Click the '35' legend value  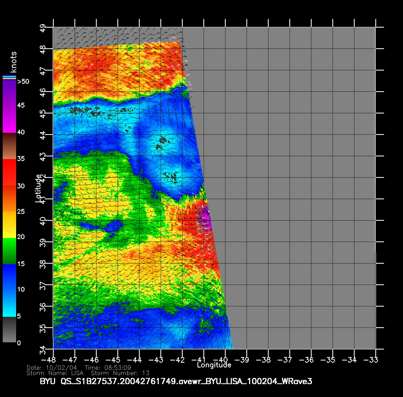tap(21, 159)
